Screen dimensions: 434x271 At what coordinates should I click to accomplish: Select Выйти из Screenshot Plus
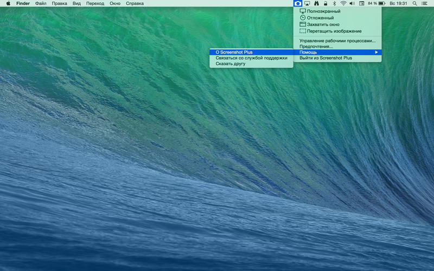[337, 58]
